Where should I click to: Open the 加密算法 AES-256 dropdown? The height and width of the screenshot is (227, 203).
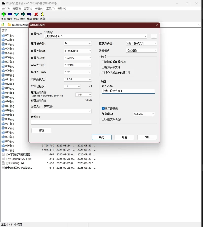(x=144, y=114)
